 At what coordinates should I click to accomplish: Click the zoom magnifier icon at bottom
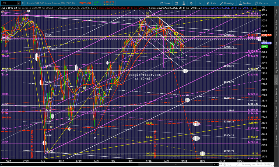pos(229,165)
